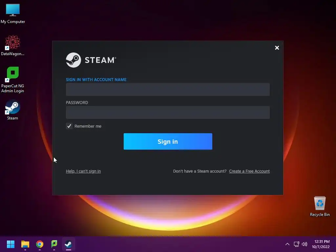
Task: Close the Steam sign-in window
Action: (x=277, y=48)
